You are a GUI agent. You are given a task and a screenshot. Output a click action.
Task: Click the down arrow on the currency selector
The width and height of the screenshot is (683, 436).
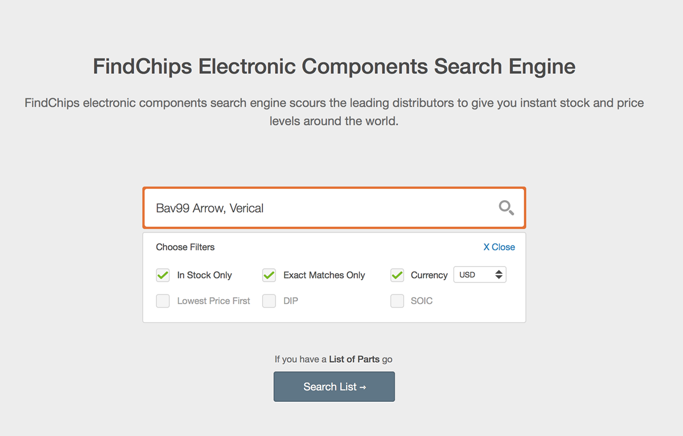[x=499, y=277]
